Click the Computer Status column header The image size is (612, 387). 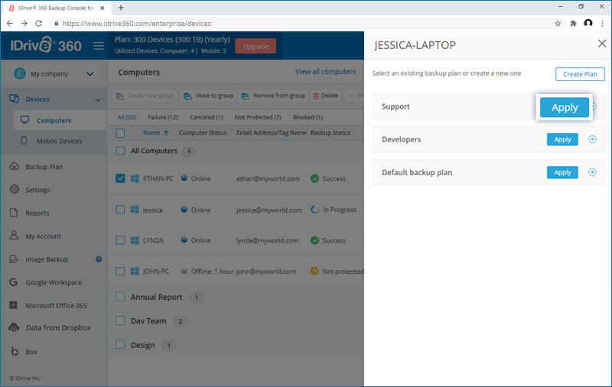click(203, 132)
